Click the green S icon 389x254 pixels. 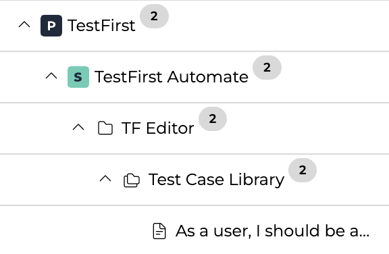coord(78,77)
